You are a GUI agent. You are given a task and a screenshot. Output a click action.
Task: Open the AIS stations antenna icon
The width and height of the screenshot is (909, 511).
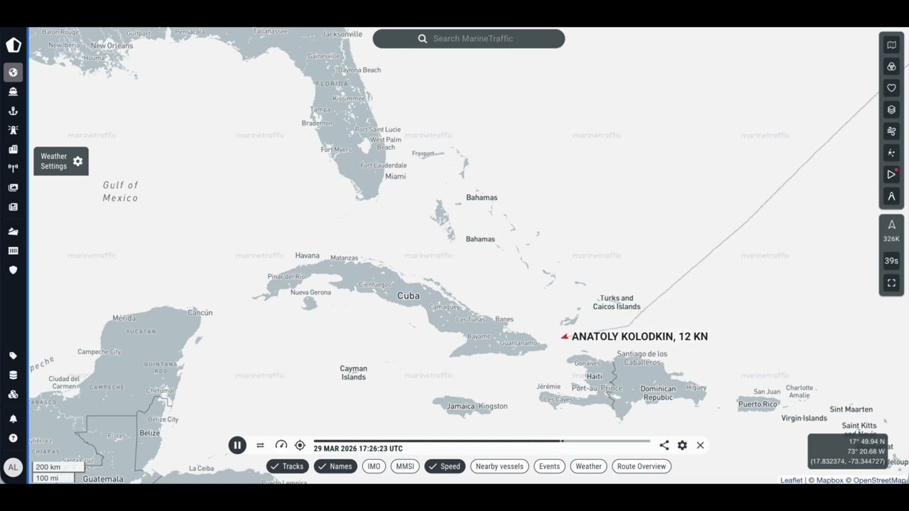[x=13, y=168]
